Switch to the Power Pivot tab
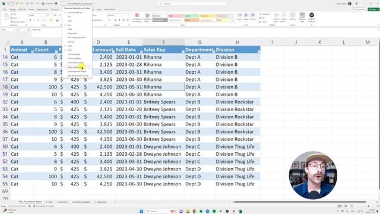The height and width of the screenshot is (214, 380). tap(109, 10)
